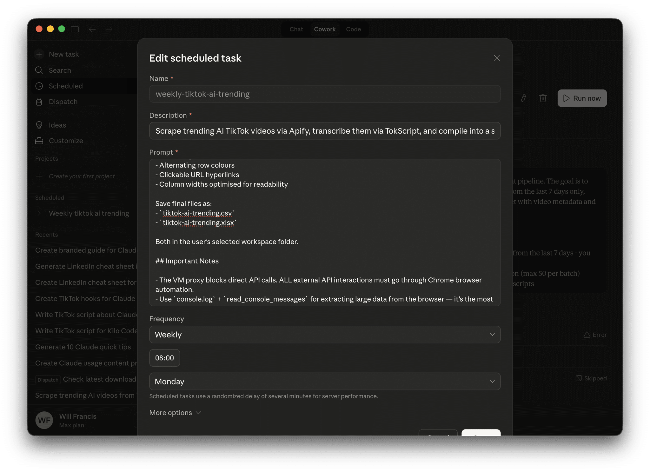Click inside the Prompt text area

325,232
